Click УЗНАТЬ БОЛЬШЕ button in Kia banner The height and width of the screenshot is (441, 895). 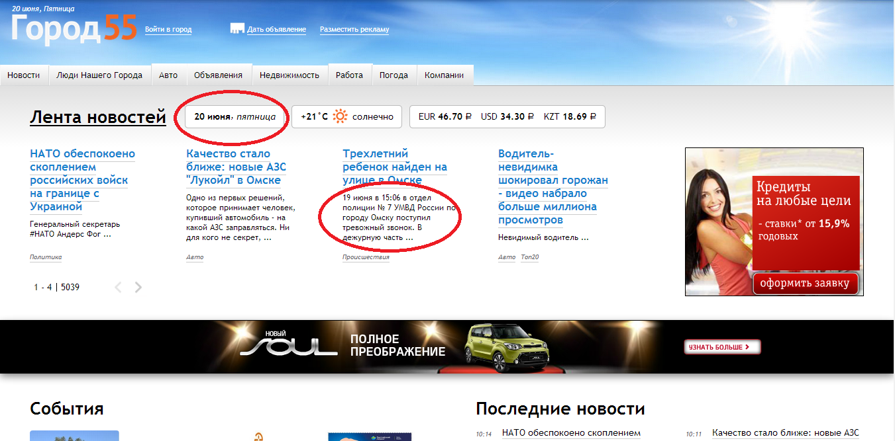[722, 346]
